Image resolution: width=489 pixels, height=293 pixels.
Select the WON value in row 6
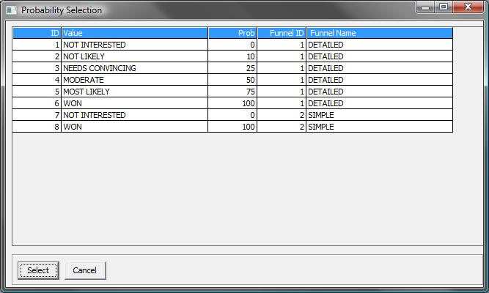tap(135, 103)
